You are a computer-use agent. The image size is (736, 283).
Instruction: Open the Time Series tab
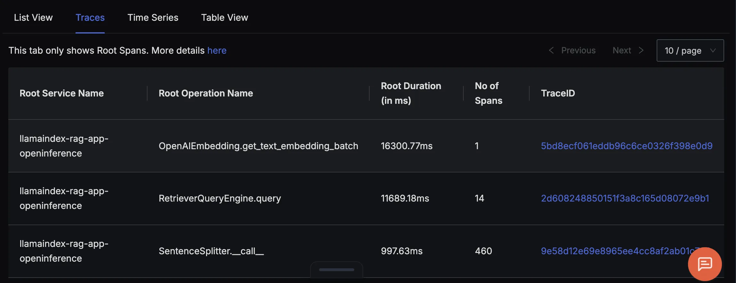point(153,18)
